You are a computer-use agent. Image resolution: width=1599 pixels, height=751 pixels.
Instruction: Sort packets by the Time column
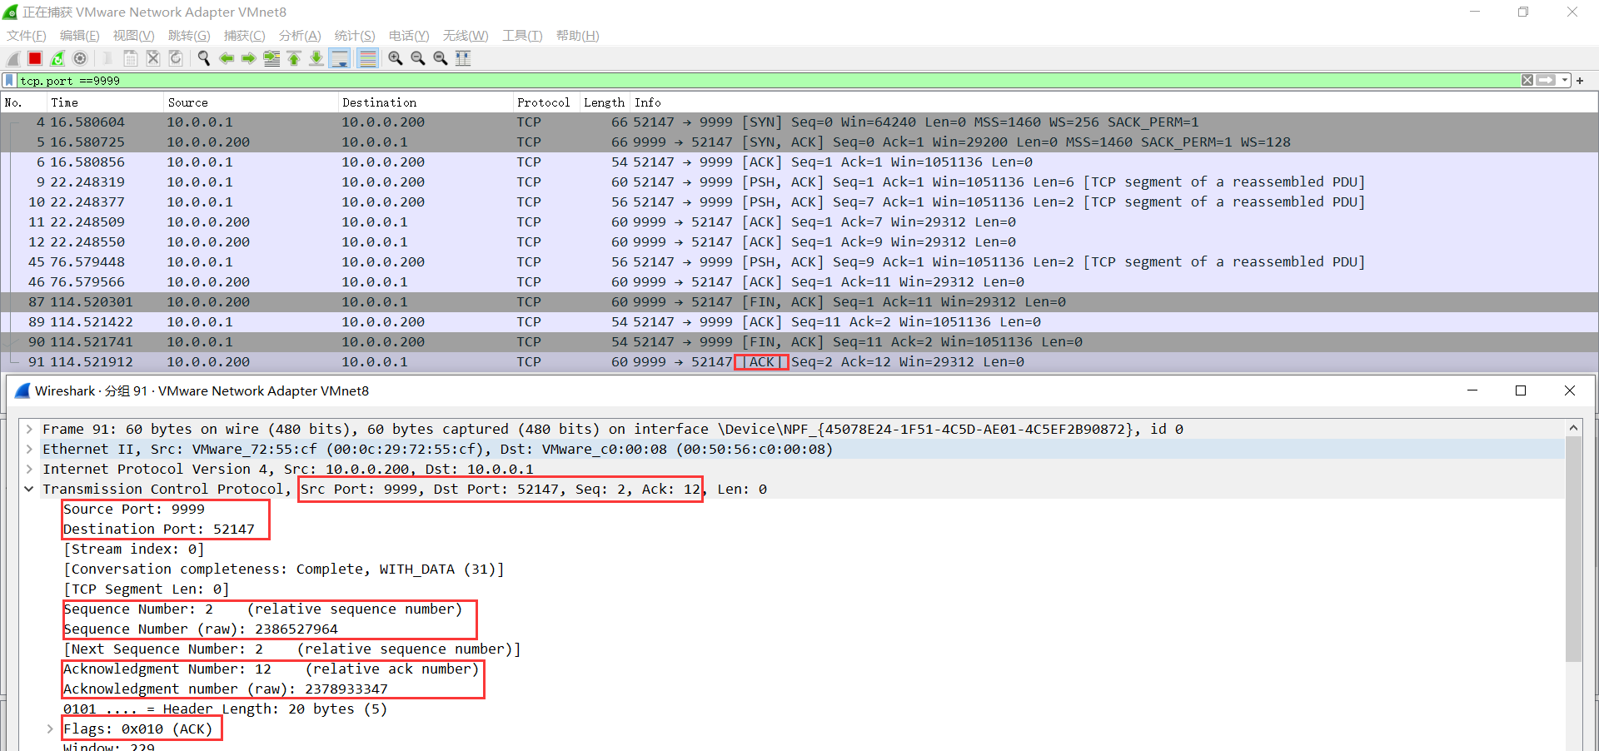tap(105, 102)
